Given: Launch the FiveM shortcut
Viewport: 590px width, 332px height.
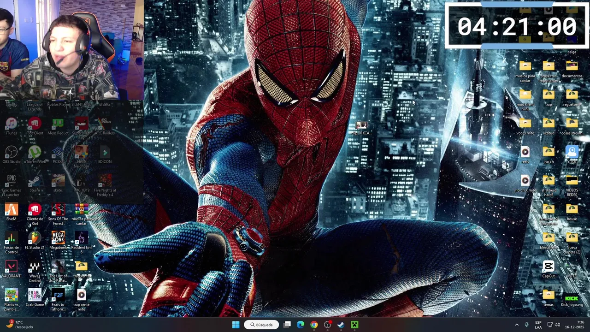Looking at the screenshot, I should pyautogui.click(x=12, y=212).
